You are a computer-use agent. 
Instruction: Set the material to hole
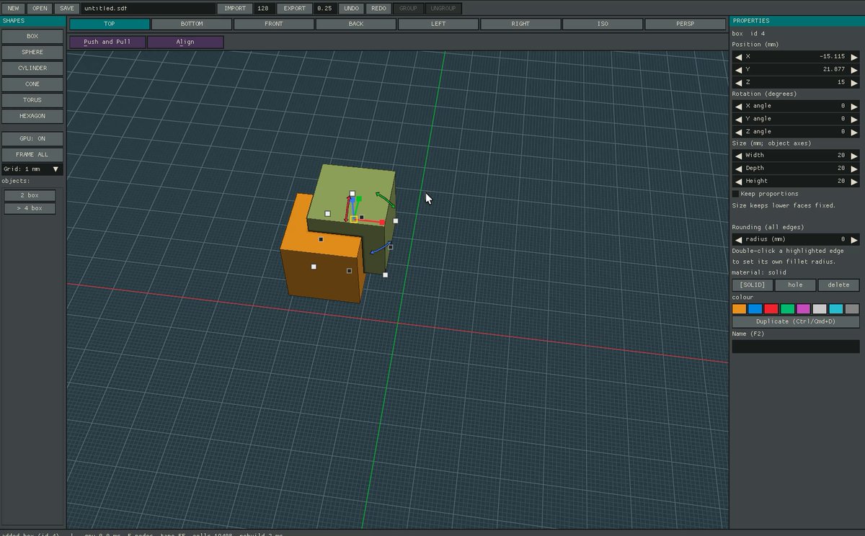point(795,285)
